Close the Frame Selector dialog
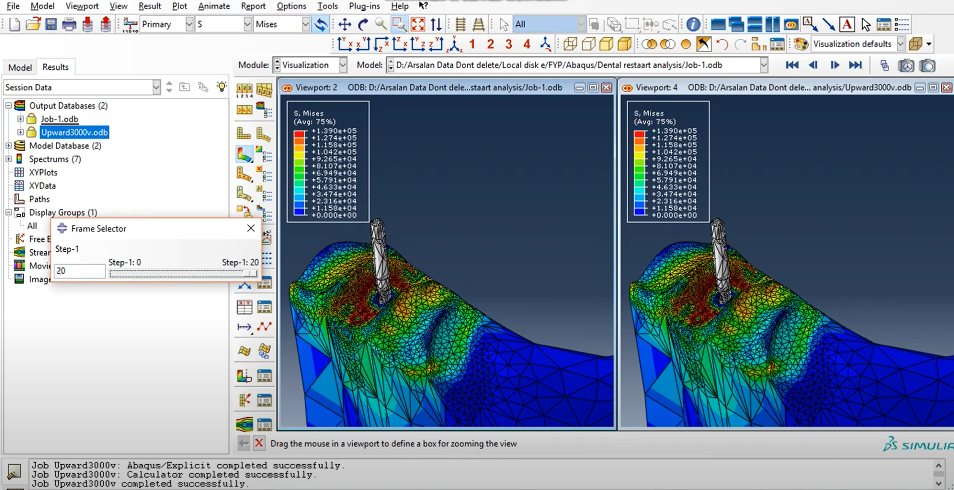954x490 pixels. [x=251, y=228]
